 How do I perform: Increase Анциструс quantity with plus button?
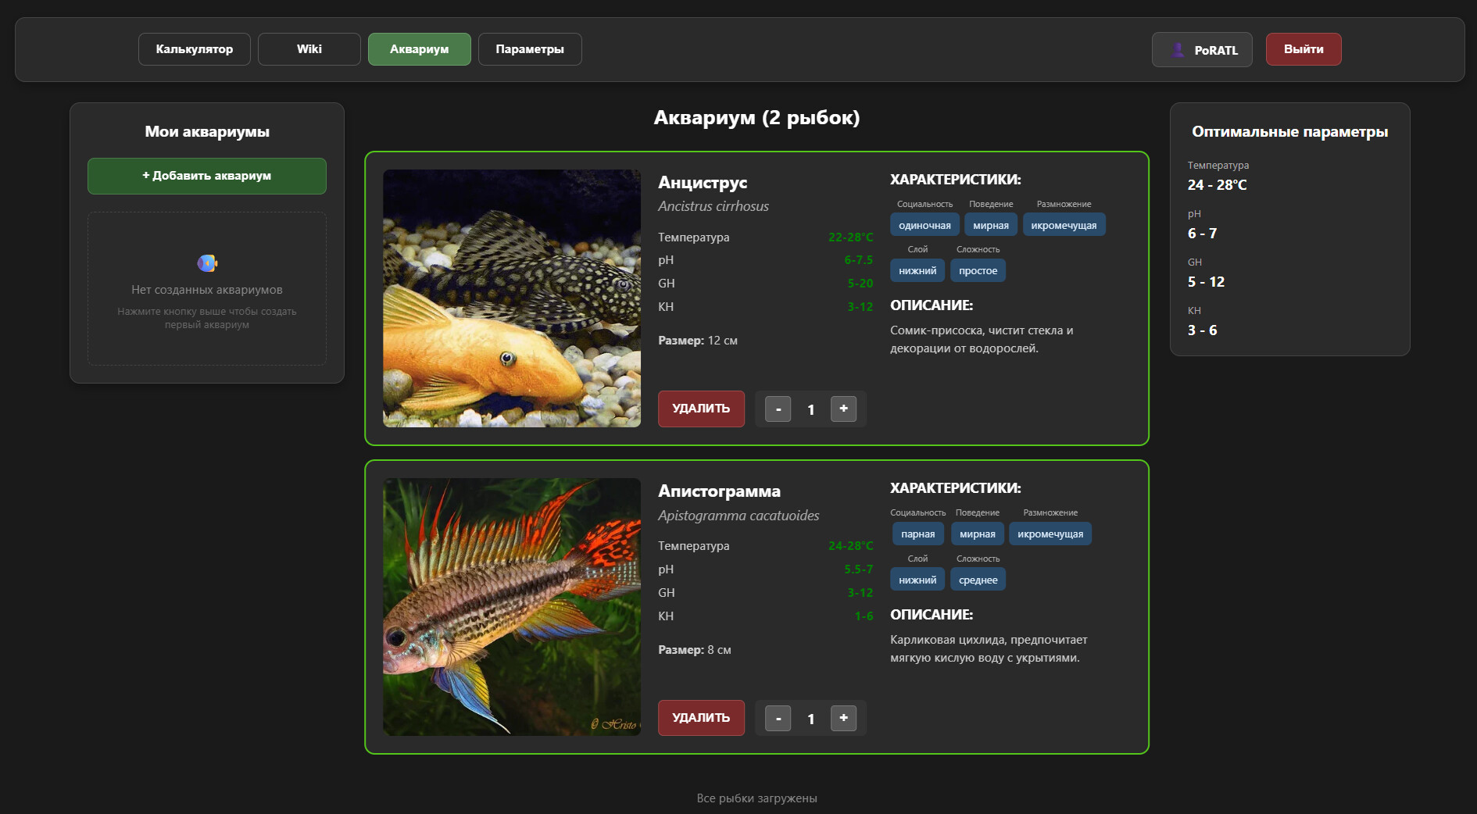(x=843, y=409)
